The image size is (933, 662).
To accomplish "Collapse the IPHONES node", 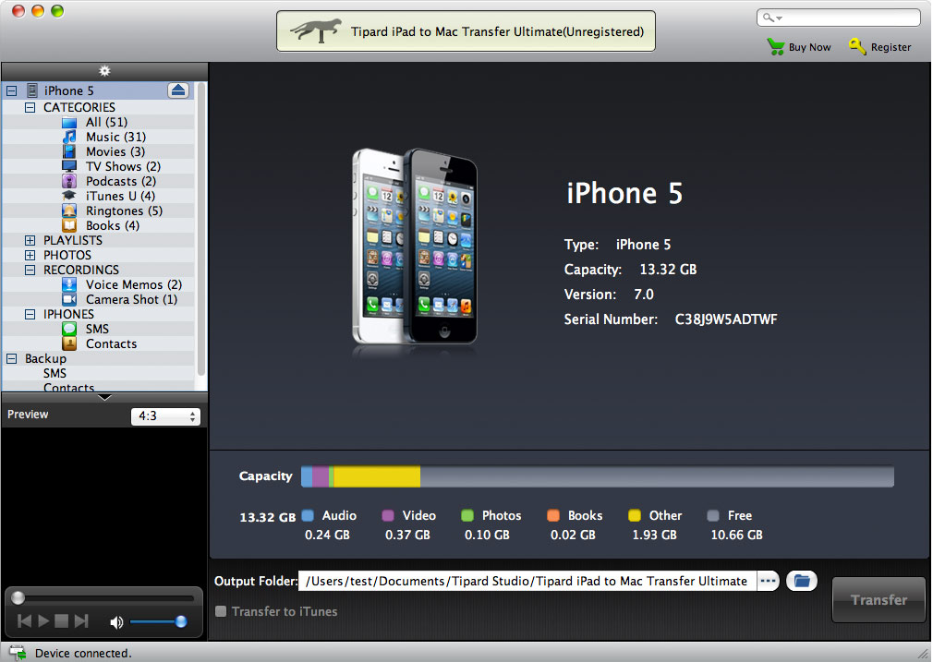I will (x=30, y=314).
